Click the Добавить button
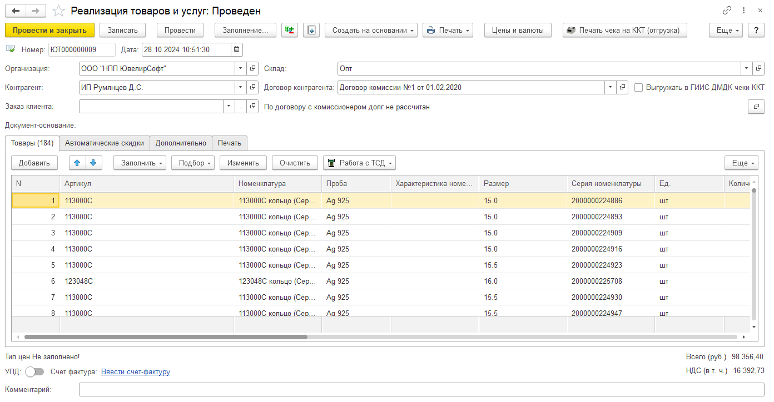This screenshot has width=774, height=402. [x=34, y=163]
